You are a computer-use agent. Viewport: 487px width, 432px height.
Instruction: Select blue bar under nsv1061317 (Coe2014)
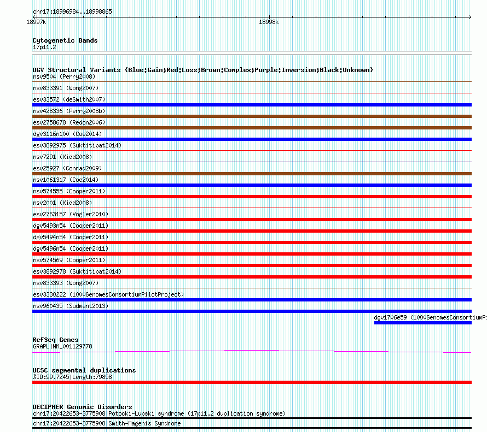pos(252,185)
